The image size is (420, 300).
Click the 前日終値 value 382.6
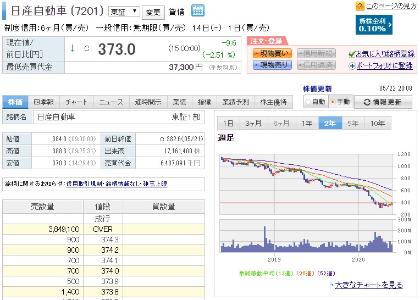coord(174,139)
